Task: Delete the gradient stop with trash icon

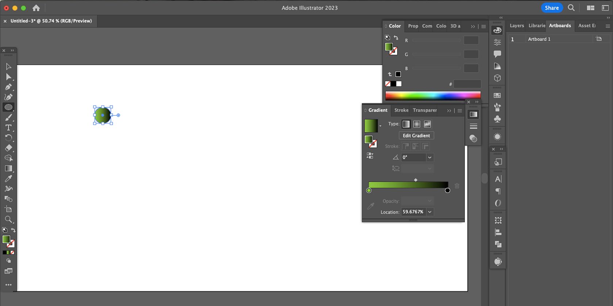Action: tap(457, 186)
